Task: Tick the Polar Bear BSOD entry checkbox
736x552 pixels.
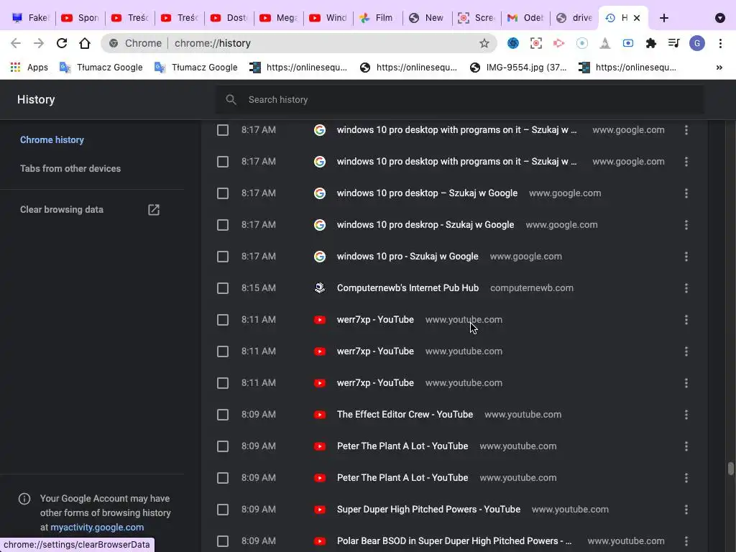Action: [x=223, y=541]
